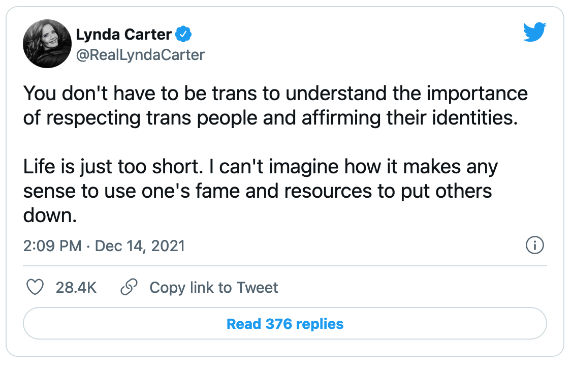Click the "Dec 14, 2021" date
Viewport: 573px width, 367px height.
coord(140,247)
